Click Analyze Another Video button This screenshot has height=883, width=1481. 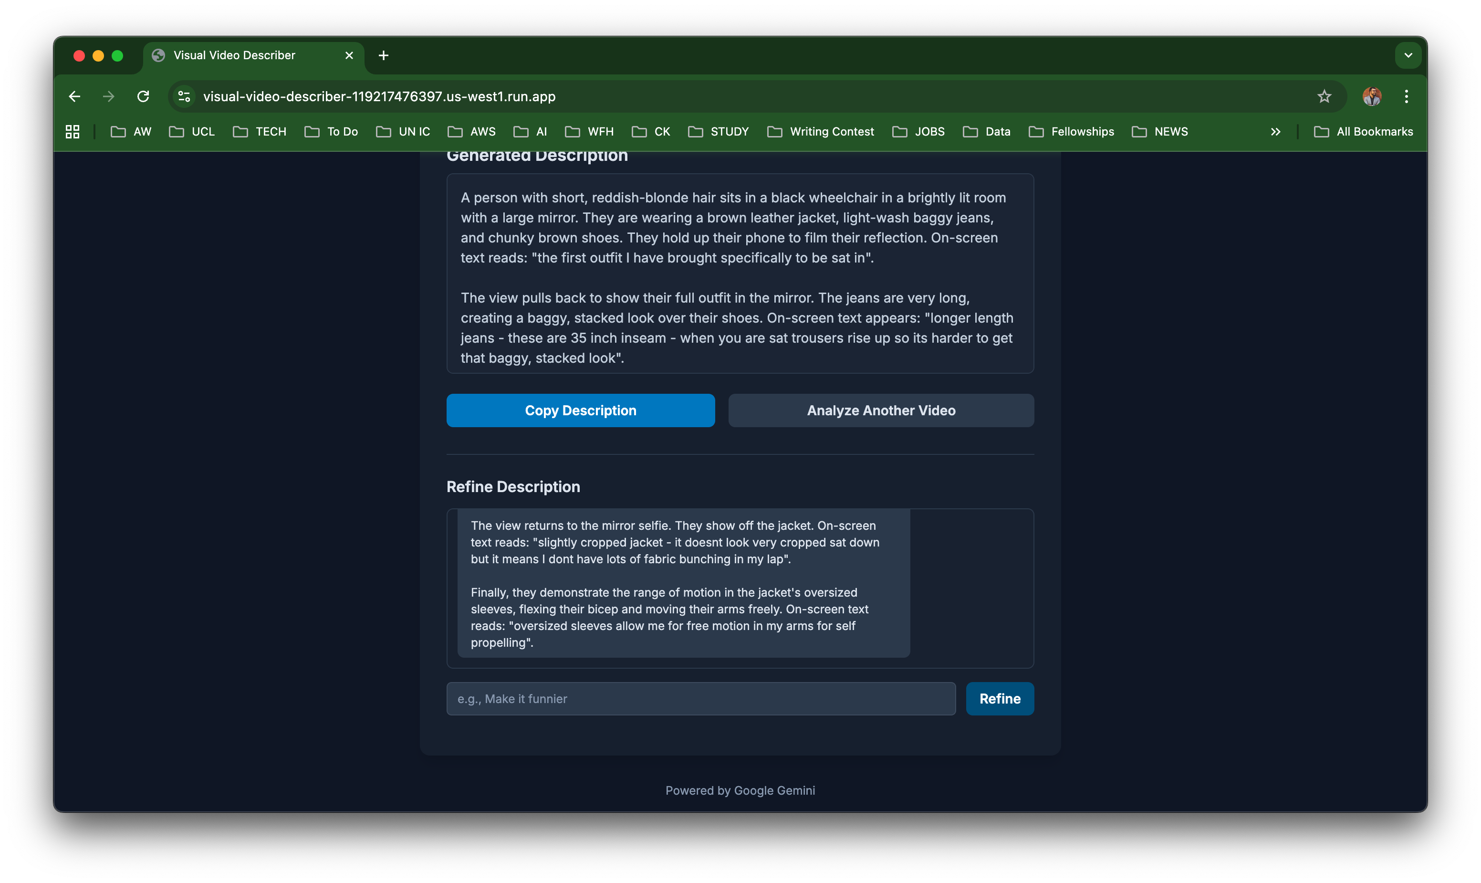pyautogui.click(x=881, y=410)
